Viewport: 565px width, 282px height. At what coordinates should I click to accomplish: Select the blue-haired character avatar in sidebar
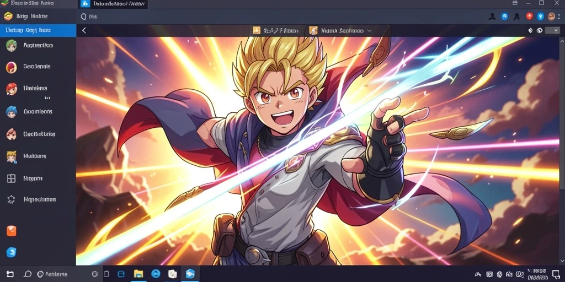(x=11, y=112)
